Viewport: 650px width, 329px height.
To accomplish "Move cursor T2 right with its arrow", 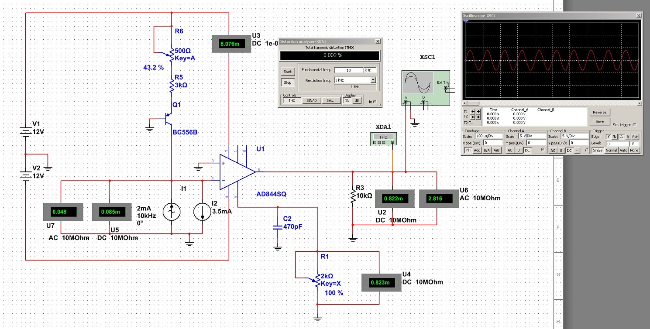I will pyautogui.click(x=478, y=117).
